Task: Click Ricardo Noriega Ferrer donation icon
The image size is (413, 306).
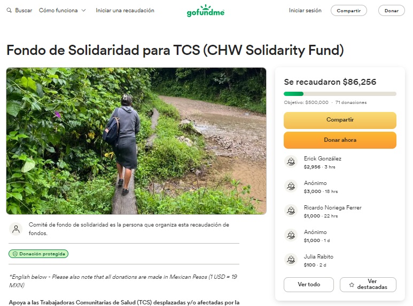Action: click(x=291, y=211)
